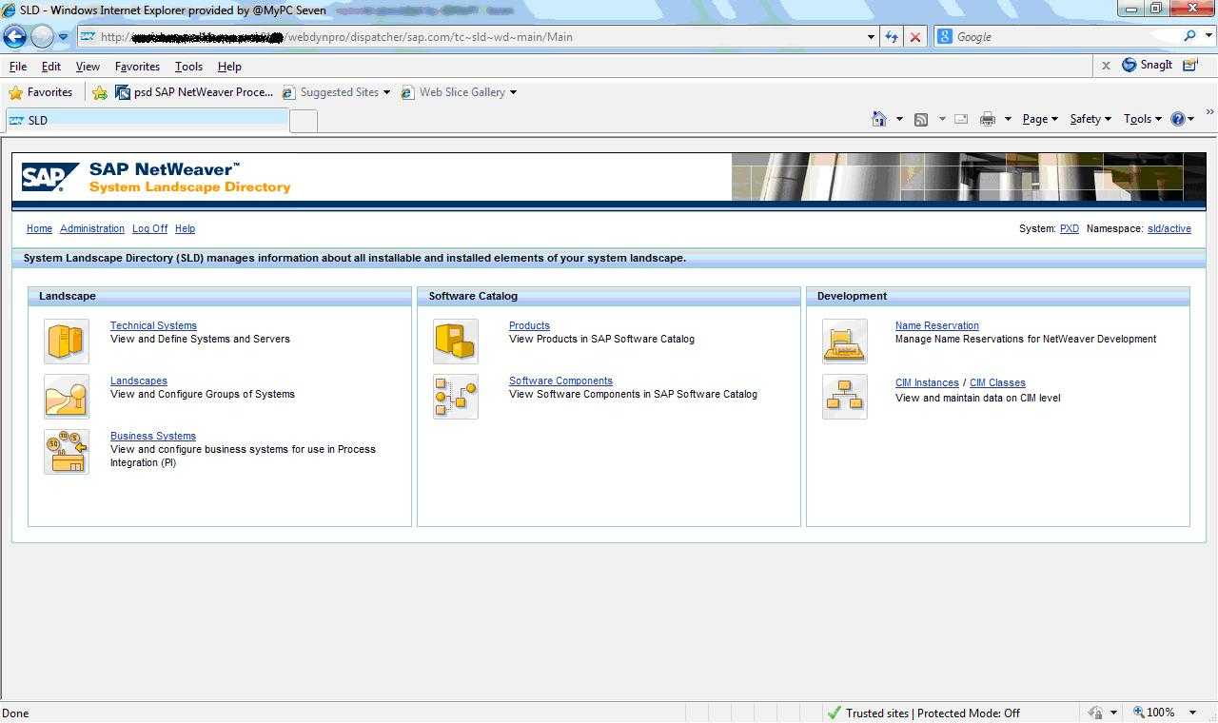Viewport: 1218px width, 723px height.
Task: Refresh the page with the refresh icon
Action: [891, 37]
